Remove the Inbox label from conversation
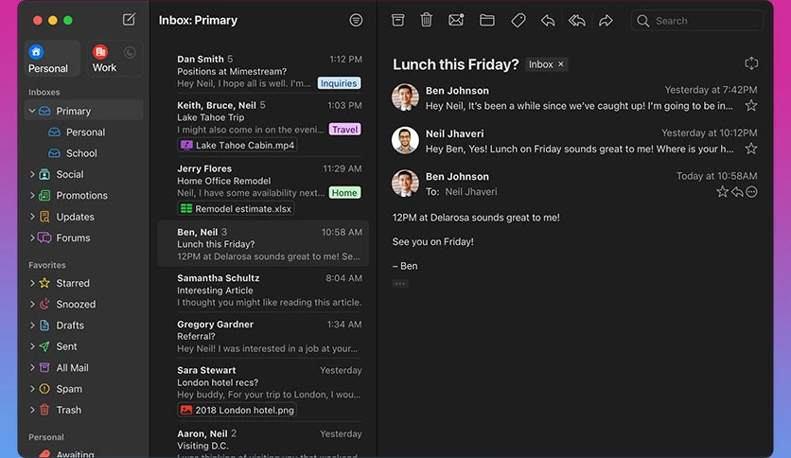This screenshot has width=791, height=458. tap(560, 64)
